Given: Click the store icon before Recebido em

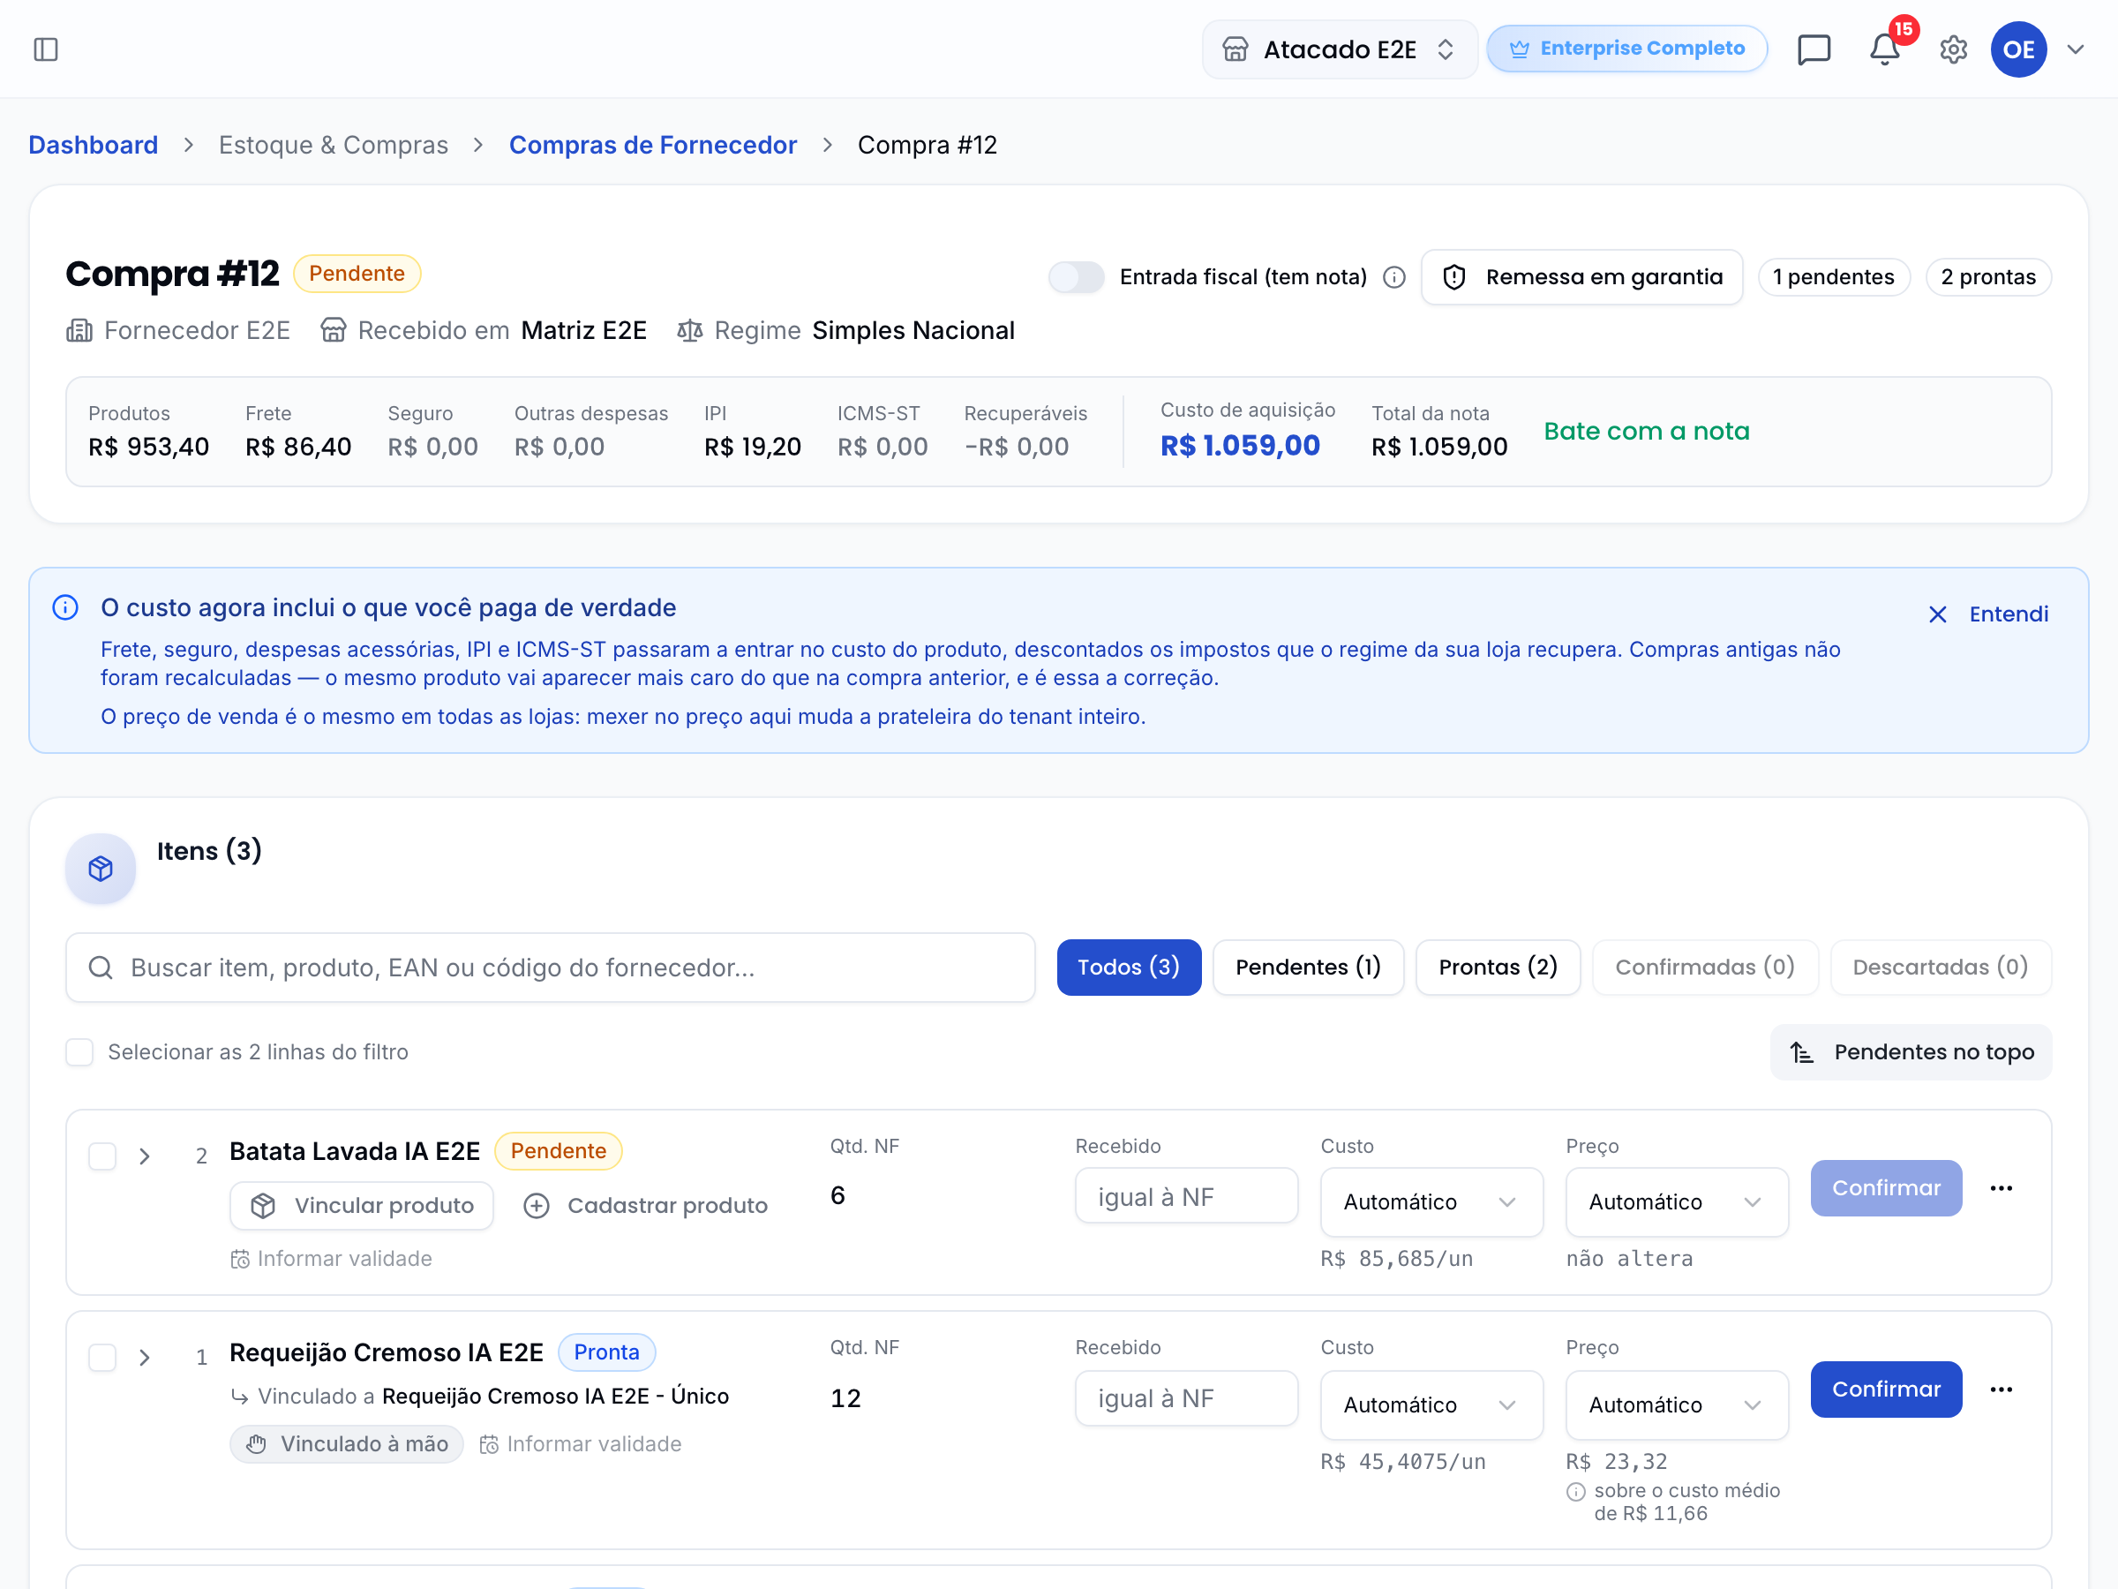Looking at the screenshot, I should pos(334,330).
